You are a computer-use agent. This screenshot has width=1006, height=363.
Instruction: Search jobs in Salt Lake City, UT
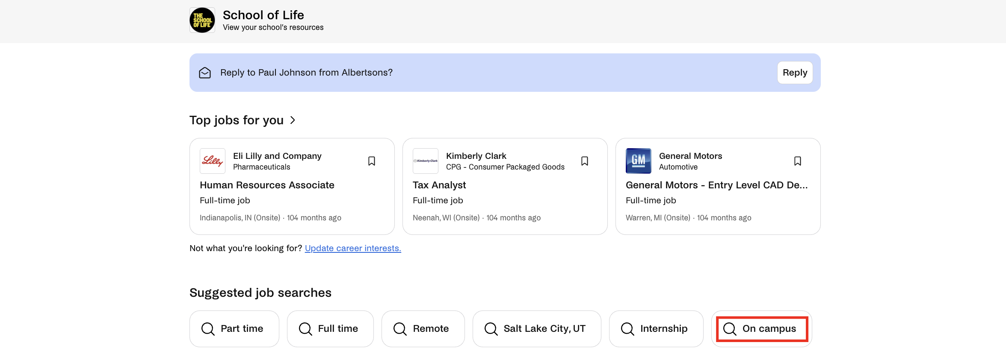click(x=537, y=329)
